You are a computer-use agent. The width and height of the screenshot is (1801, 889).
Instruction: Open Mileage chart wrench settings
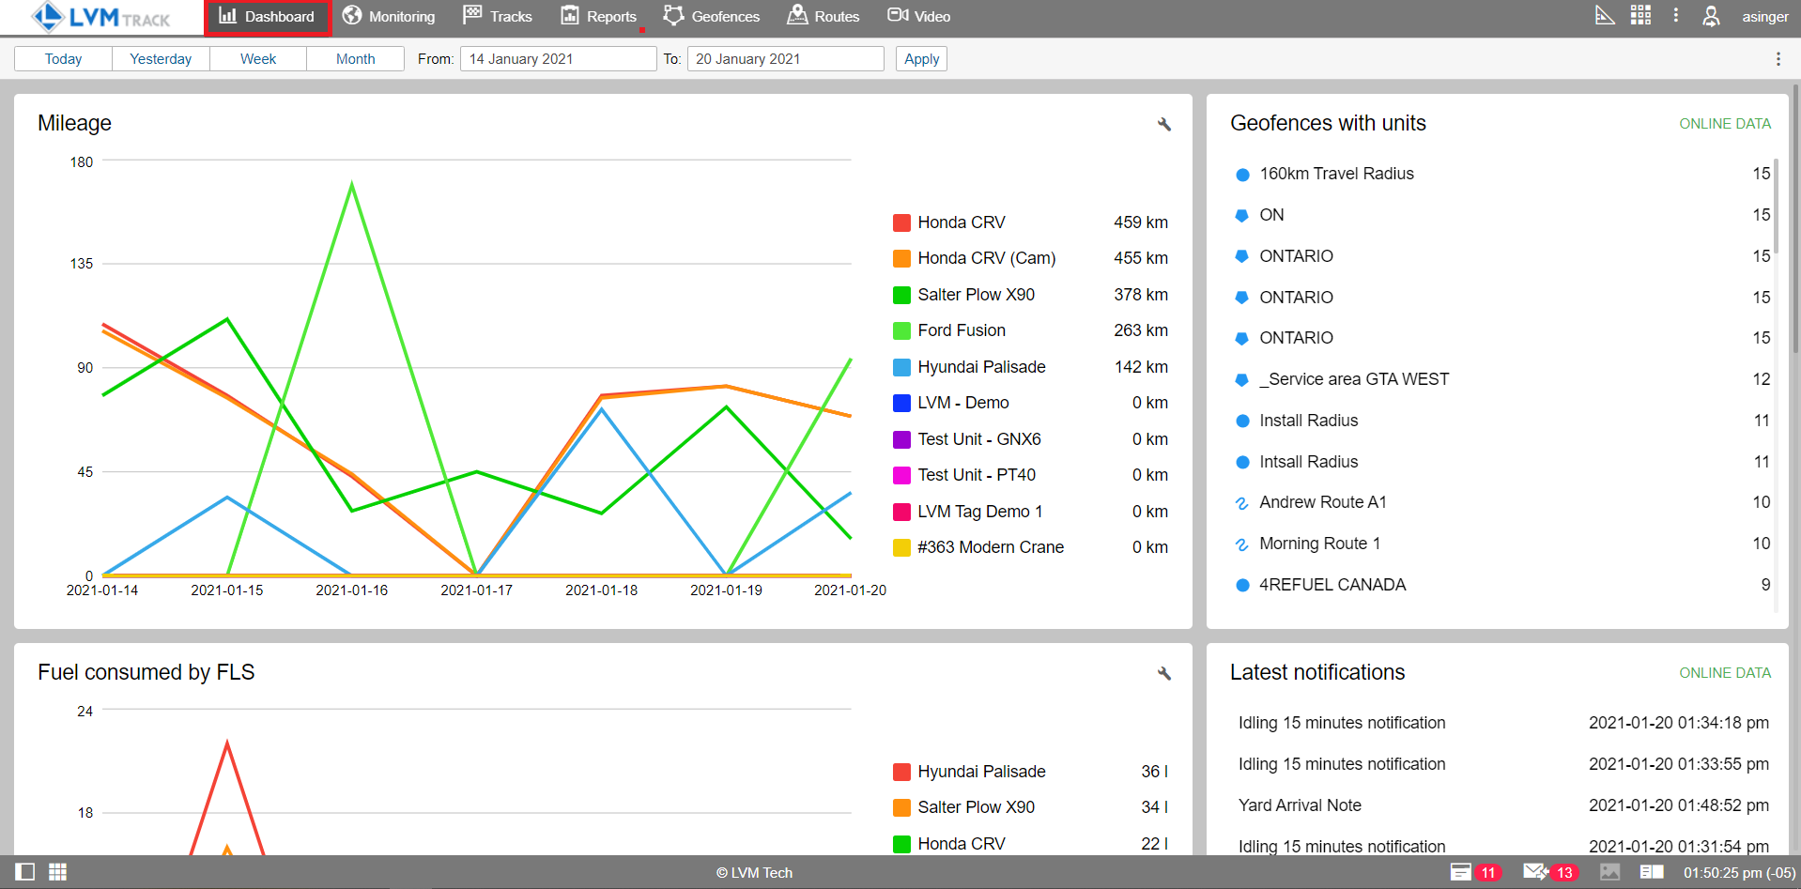(1164, 124)
